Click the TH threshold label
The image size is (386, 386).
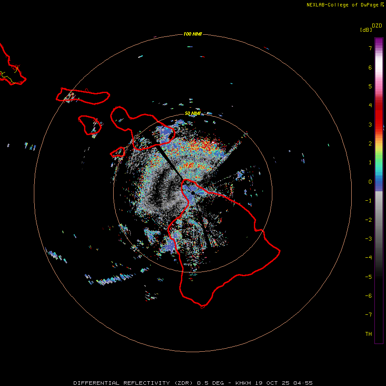coord(368,334)
